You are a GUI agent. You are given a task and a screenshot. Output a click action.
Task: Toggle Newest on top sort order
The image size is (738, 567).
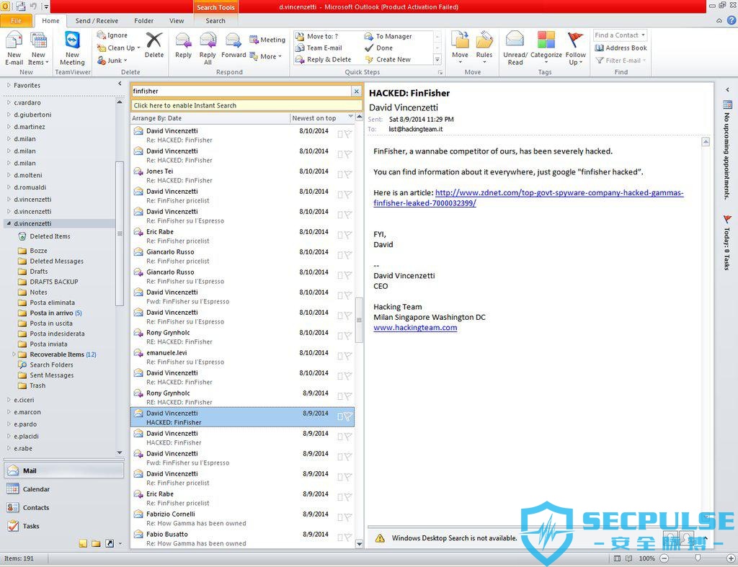point(322,118)
